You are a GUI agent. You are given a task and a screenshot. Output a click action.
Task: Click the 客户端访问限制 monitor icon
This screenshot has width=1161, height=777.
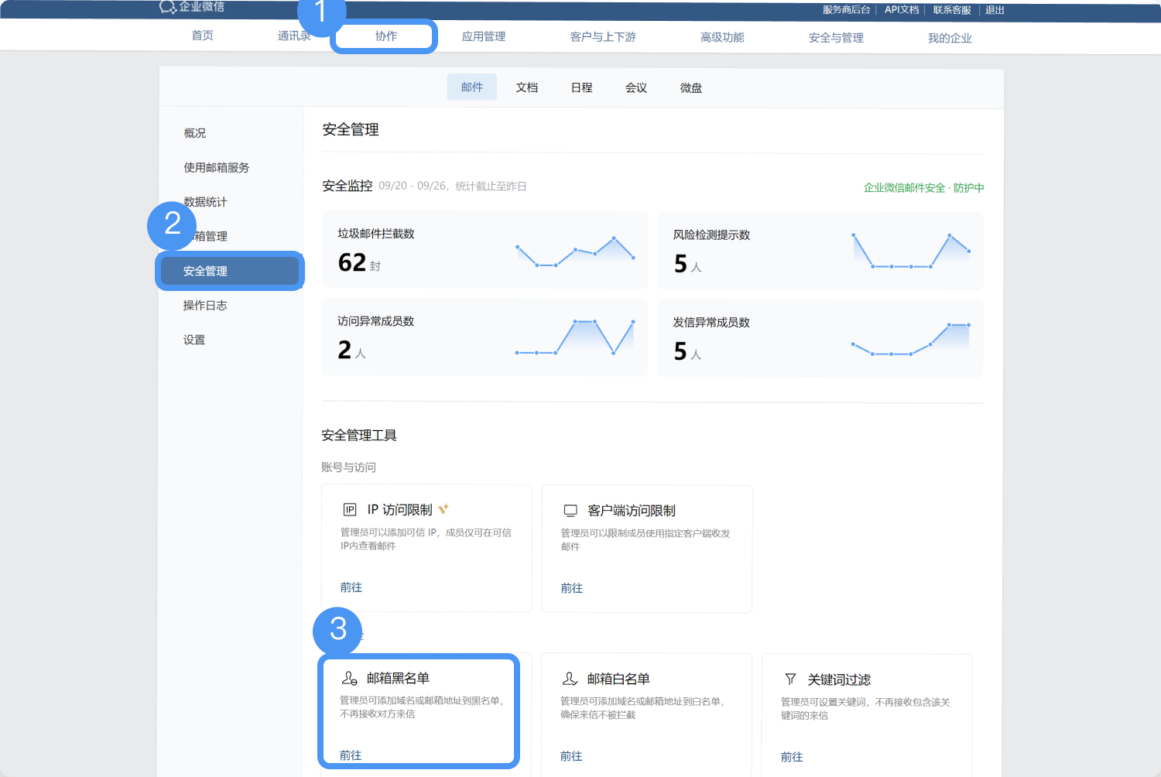[570, 511]
